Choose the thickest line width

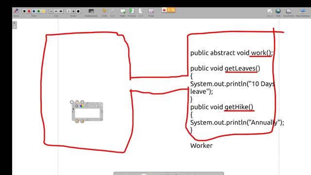click(x=61, y=11)
